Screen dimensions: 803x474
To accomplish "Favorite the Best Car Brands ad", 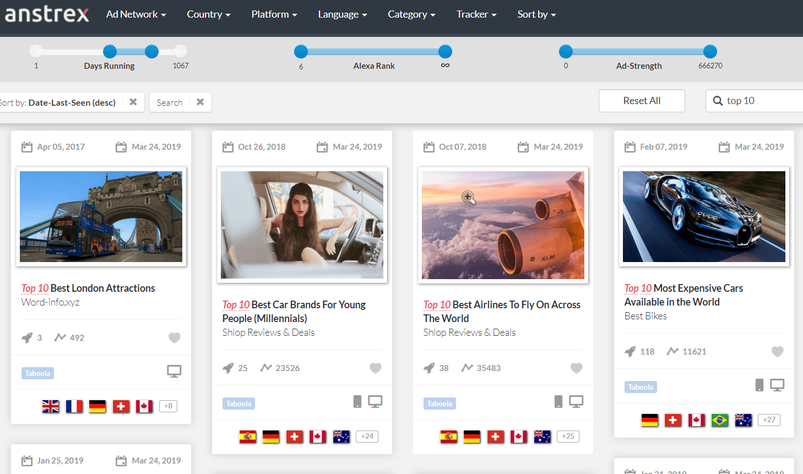I will [375, 368].
